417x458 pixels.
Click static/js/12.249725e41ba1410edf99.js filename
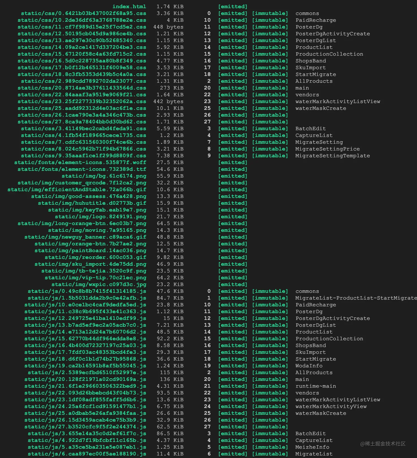click(x=85, y=318)
